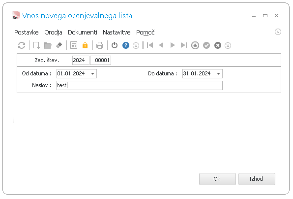Image resolution: width=293 pixels, height=199 pixels.
Task: Click the confirm checkmark circle icon
Action: pyautogui.click(x=206, y=45)
